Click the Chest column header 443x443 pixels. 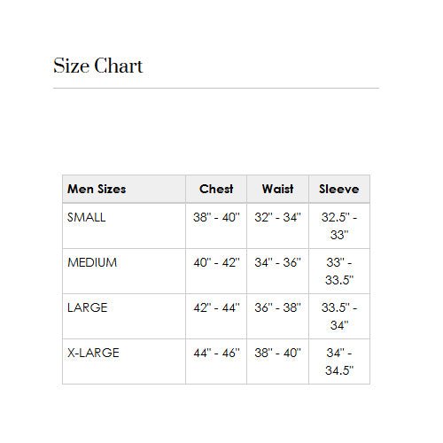coord(216,189)
